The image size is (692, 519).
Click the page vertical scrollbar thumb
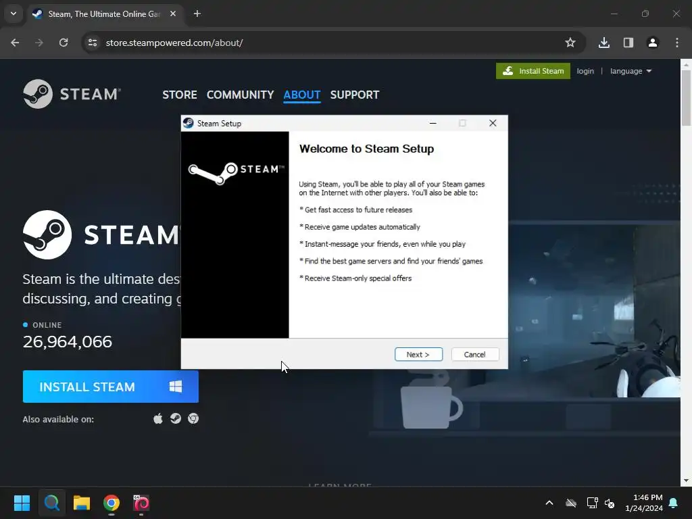[686, 97]
